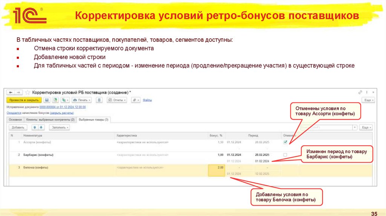Image resolution: width=386 pixels, height=216 pixels.
Task: Click закрыть расчеты link
Action: pos(61,113)
